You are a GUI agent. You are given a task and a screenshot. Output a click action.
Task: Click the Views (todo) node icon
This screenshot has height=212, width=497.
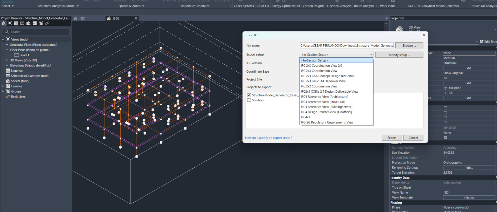[x=8, y=39]
